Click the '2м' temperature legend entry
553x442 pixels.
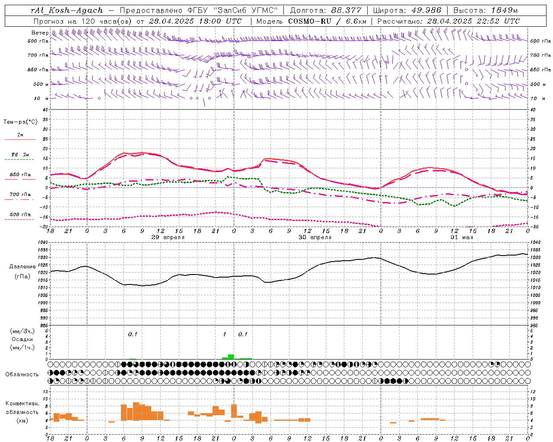pos(20,135)
